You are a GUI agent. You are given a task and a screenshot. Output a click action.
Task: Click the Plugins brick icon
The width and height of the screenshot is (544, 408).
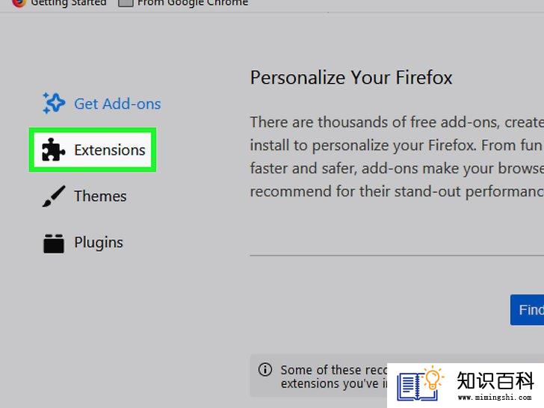[x=54, y=243]
